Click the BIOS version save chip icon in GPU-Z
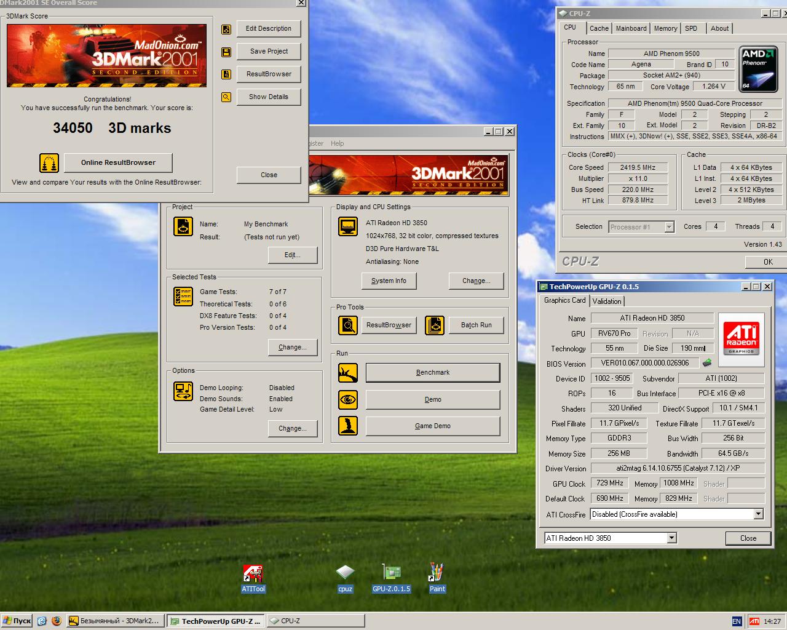The image size is (787, 630). pyautogui.click(x=707, y=363)
